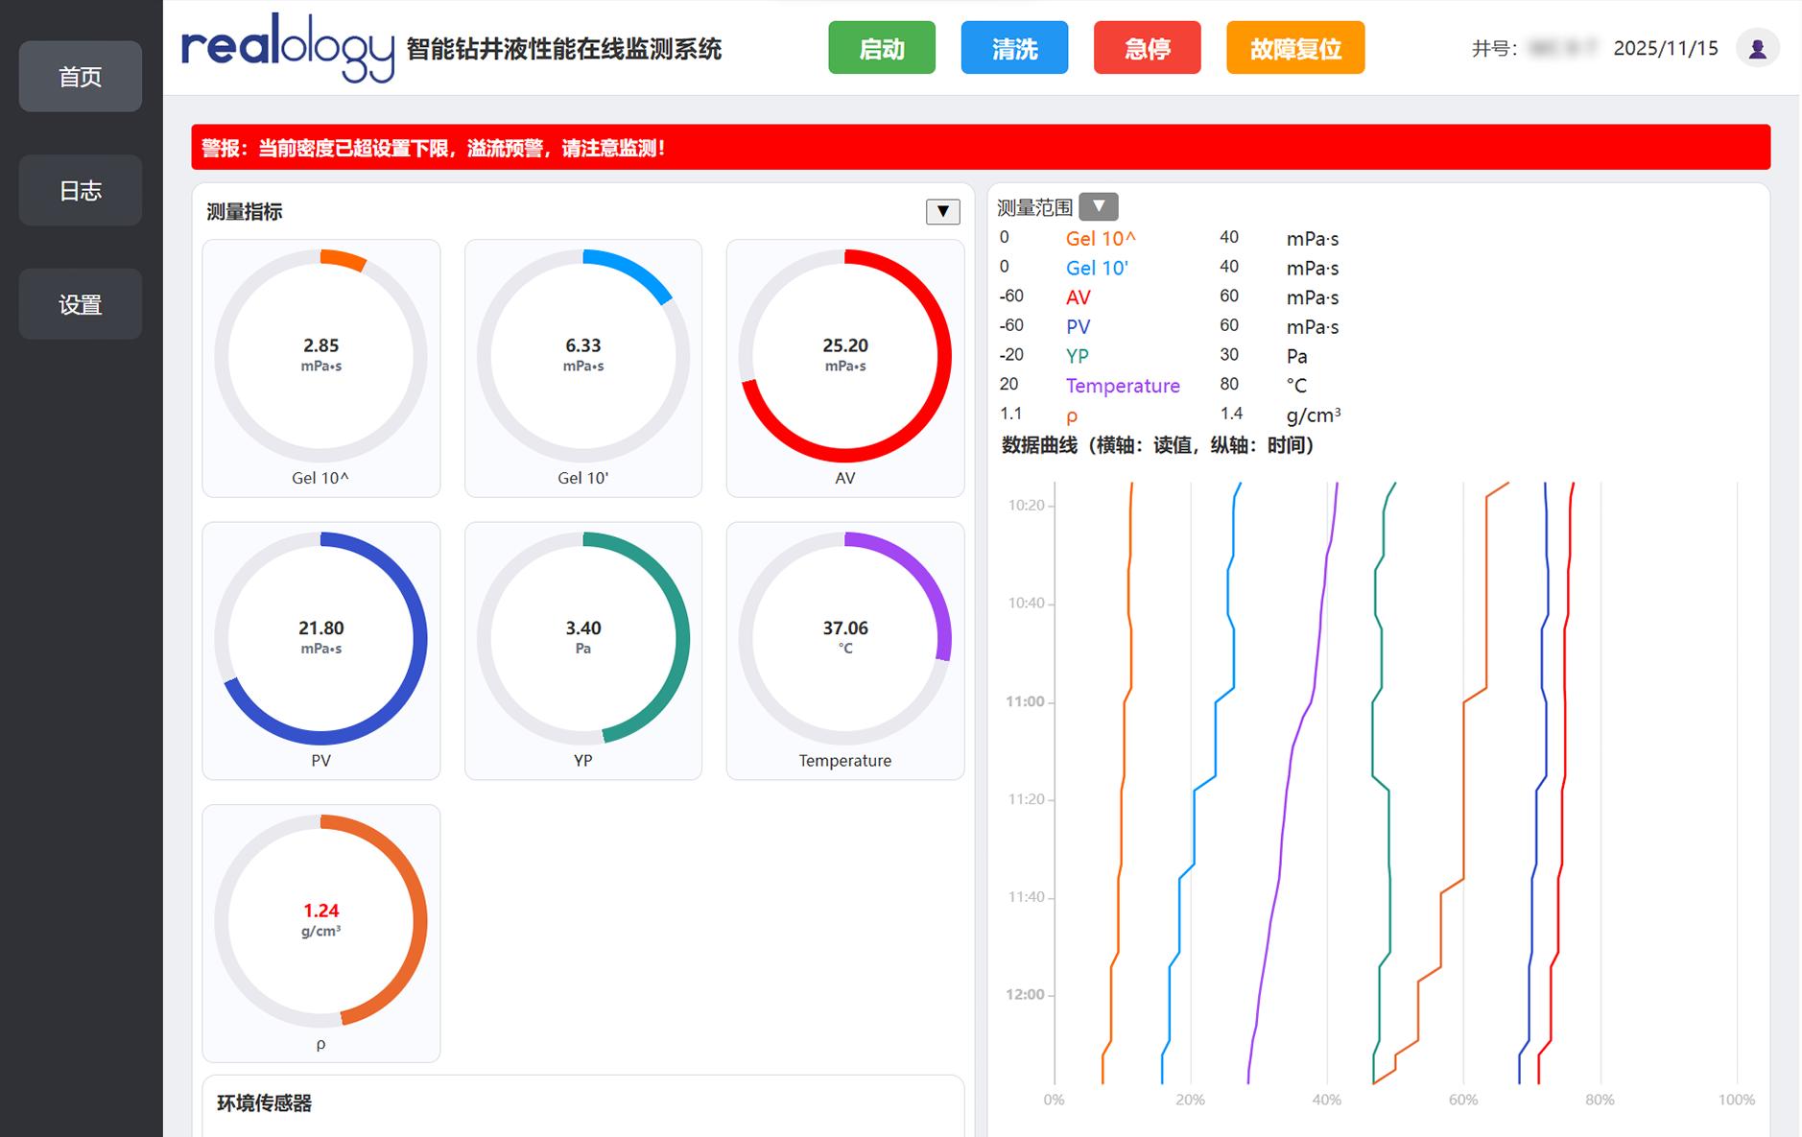Click the green 启动 start button

point(882,48)
